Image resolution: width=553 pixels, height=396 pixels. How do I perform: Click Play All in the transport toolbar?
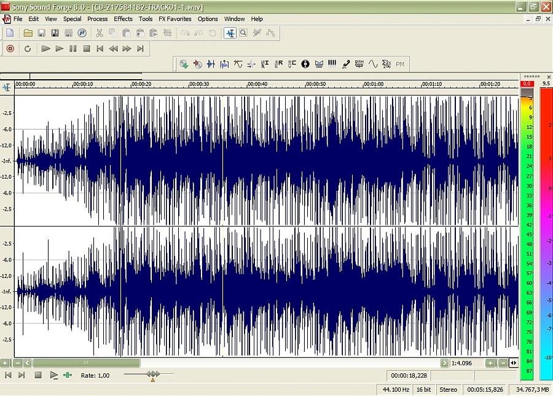(45, 49)
